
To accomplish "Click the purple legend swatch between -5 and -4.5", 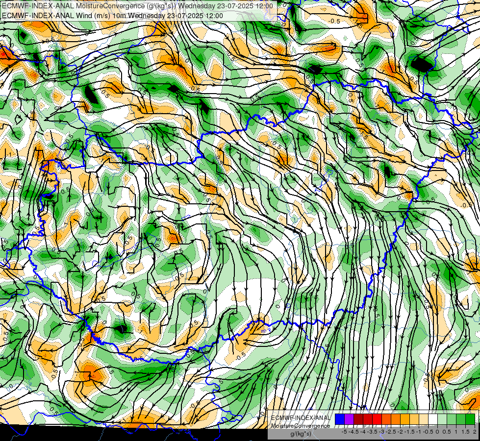I will [x=349, y=419].
